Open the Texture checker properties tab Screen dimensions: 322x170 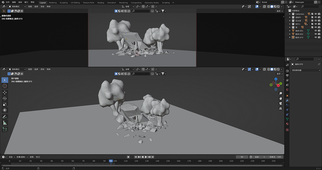287,130
